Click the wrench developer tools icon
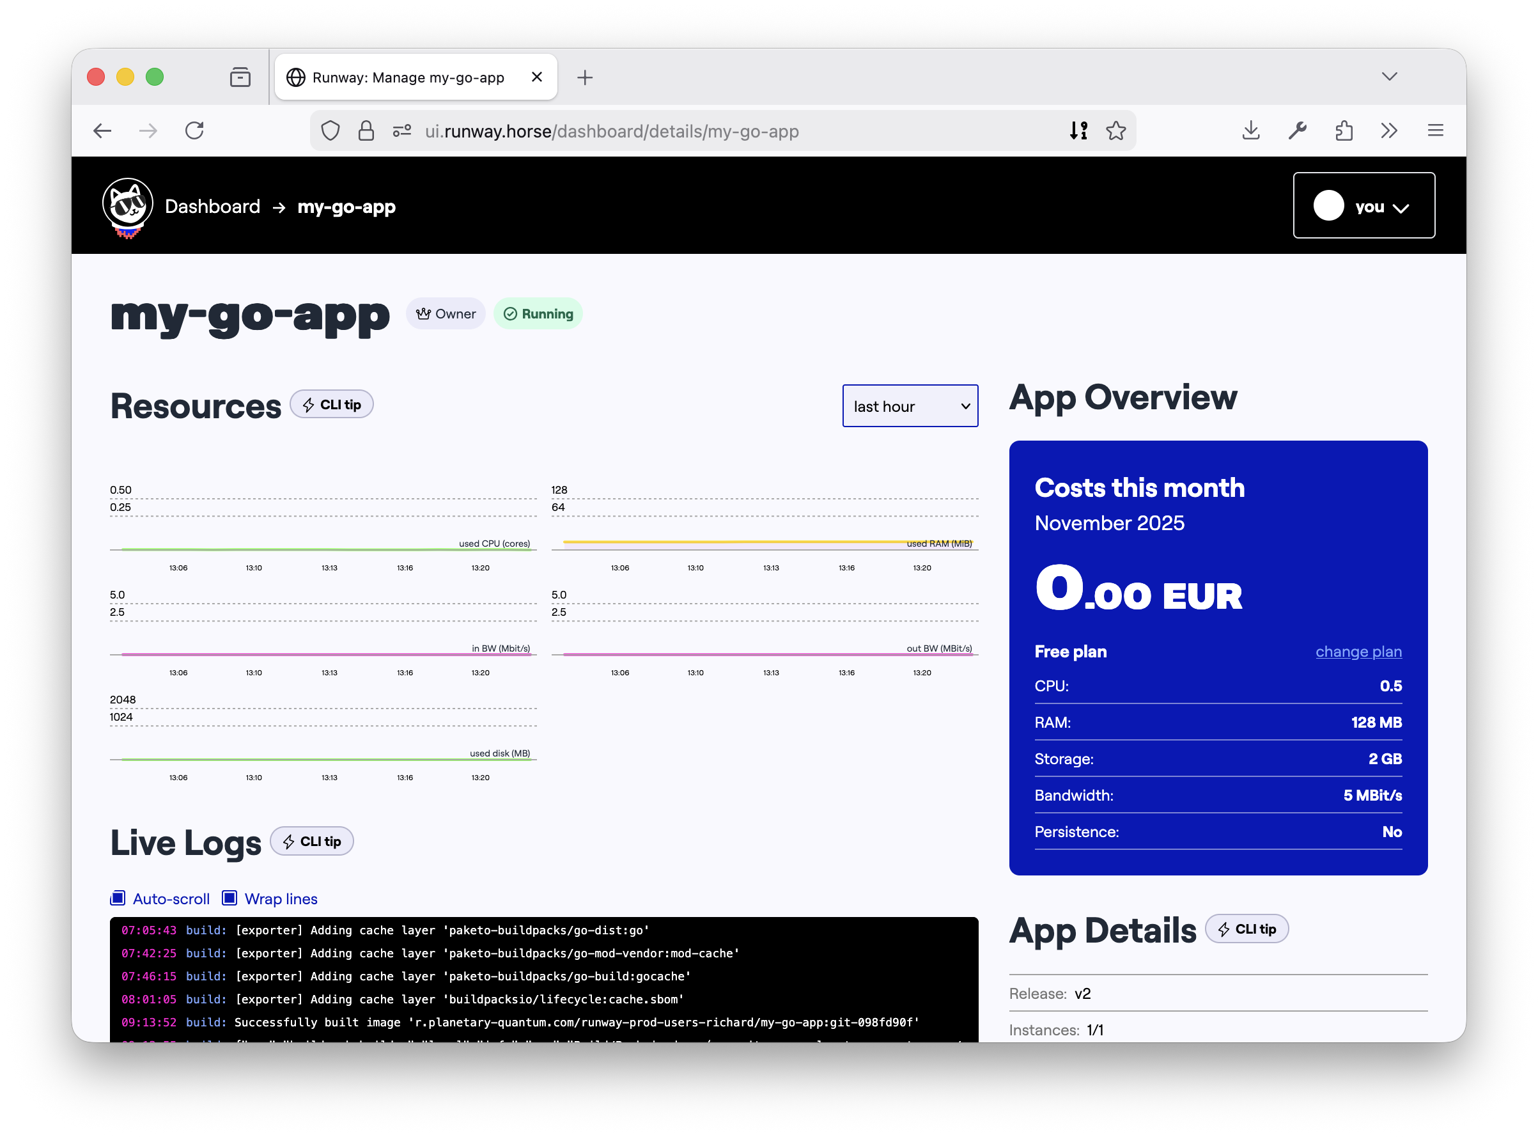The image size is (1538, 1137). [1296, 130]
